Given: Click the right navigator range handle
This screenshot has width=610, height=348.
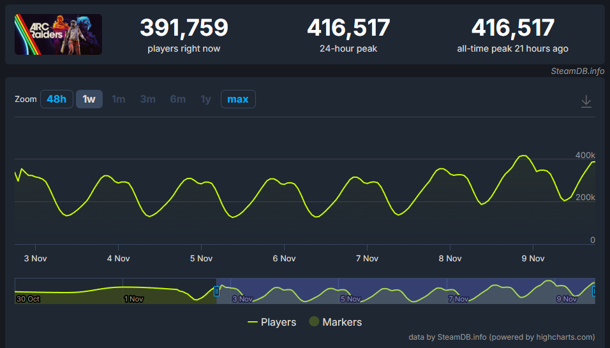Looking at the screenshot, I should click(x=594, y=291).
